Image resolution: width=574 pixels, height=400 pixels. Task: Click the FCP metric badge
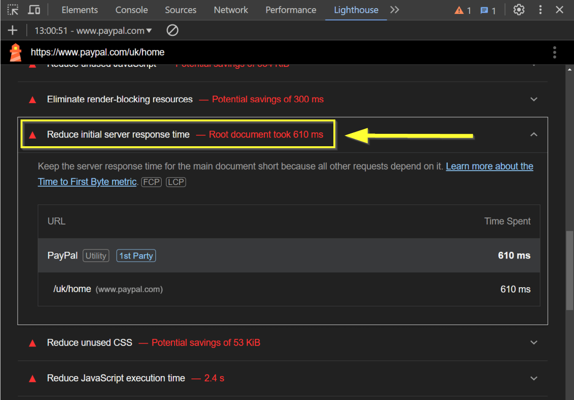(151, 182)
